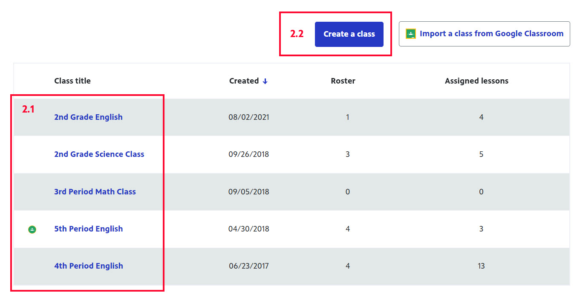The height and width of the screenshot is (298, 580).
Task: Click the 04/30/2018 created date
Action: (x=249, y=229)
